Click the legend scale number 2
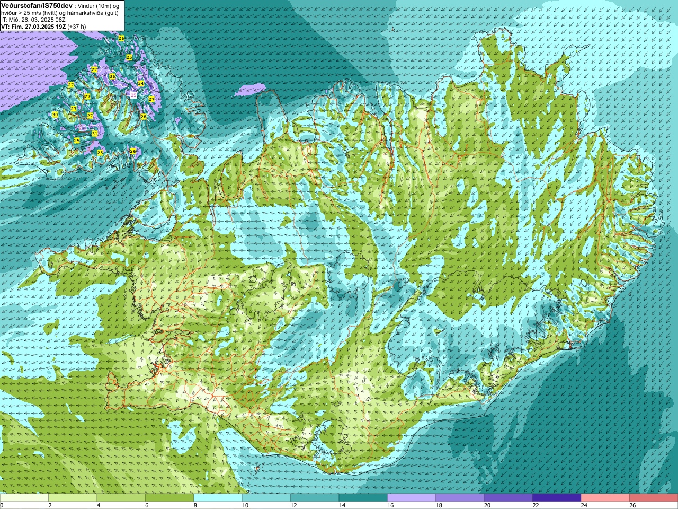This screenshot has height=509, width=678. (x=50, y=505)
